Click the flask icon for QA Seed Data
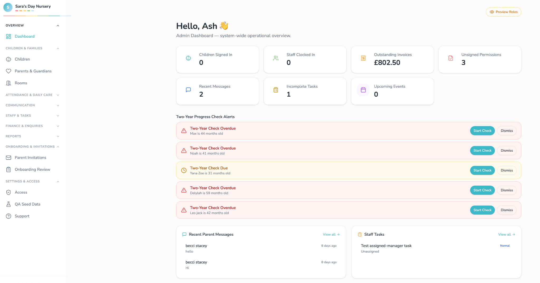 [x=8, y=204]
